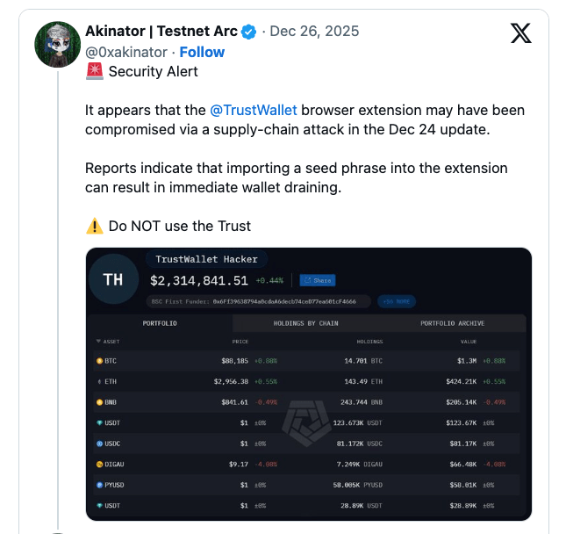Viewport: 566px width, 534px height.
Task: Click the TrustWallet Hacker entity label
Action: click(x=206, y=259)
